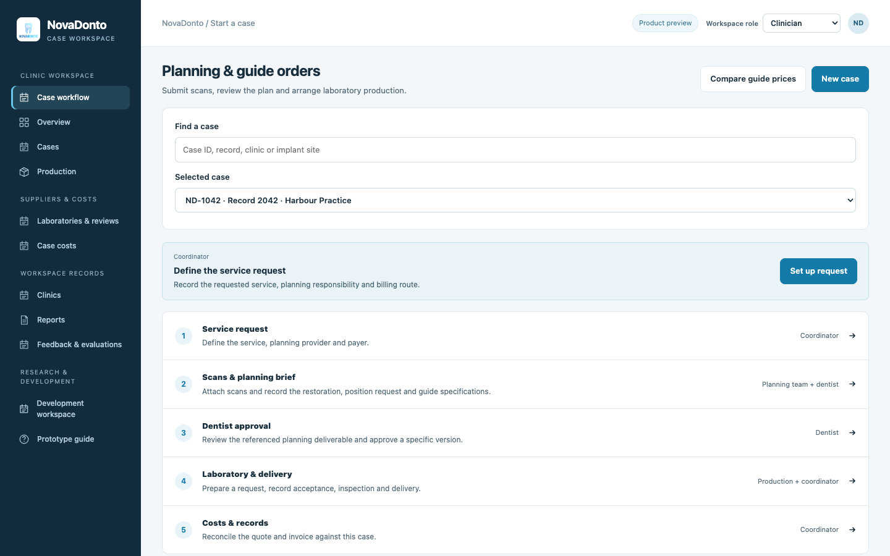The width and height of the screenshot is (890, 556).
Task: Click the New case button
Action: pos(840,79)
